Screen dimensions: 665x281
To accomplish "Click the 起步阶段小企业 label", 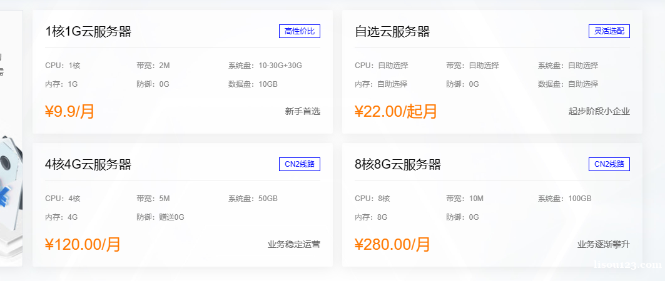I will coord(599,112).
